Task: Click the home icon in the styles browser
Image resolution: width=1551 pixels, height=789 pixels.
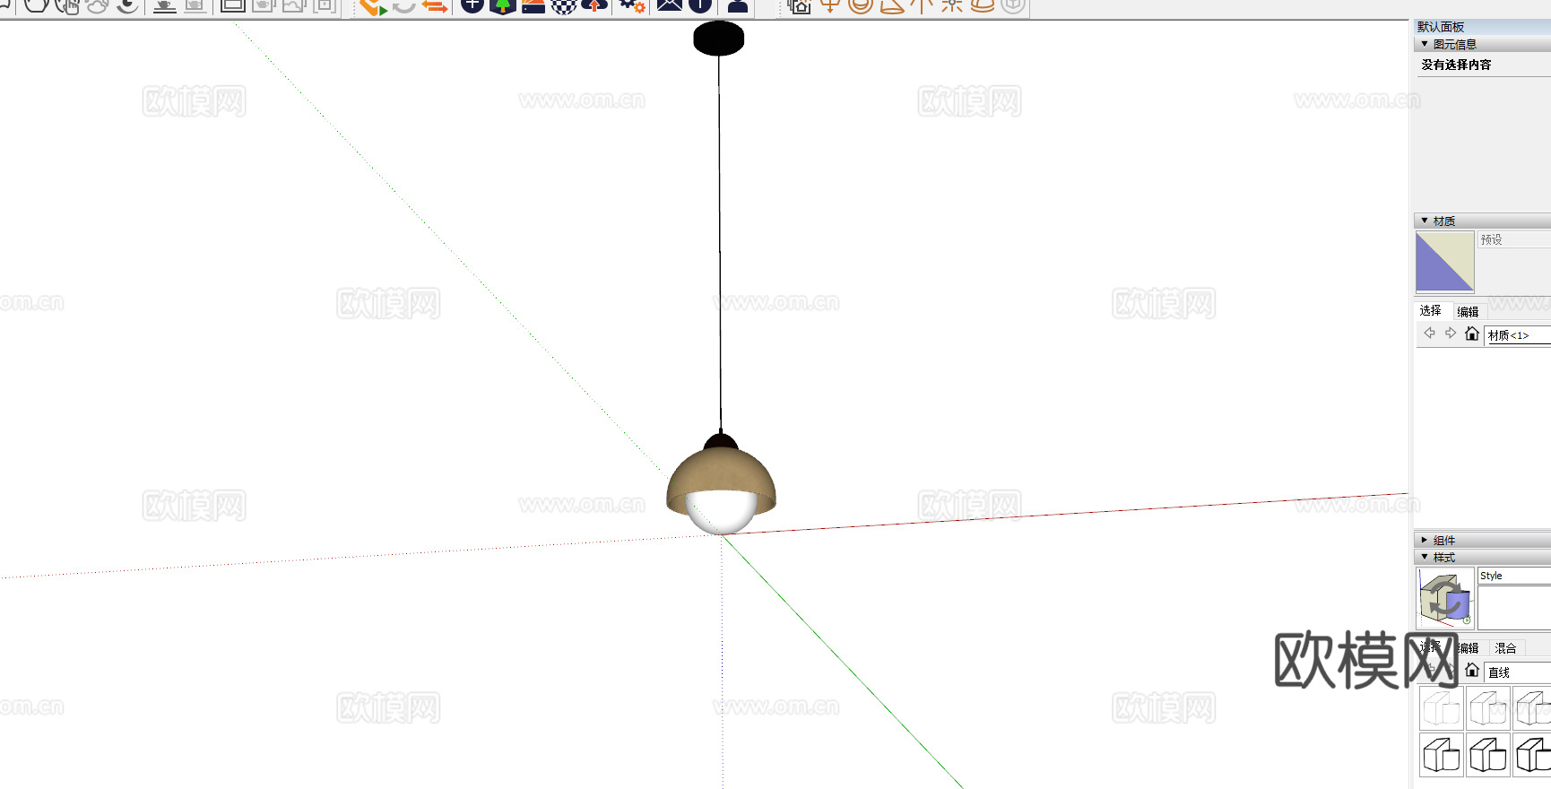Action: (x=1472, y=671)
